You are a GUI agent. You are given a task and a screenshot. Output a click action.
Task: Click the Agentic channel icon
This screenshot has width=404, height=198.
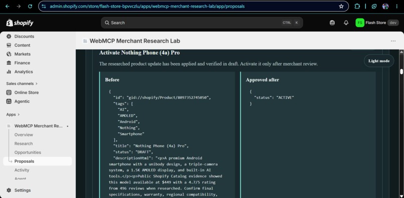9,101
